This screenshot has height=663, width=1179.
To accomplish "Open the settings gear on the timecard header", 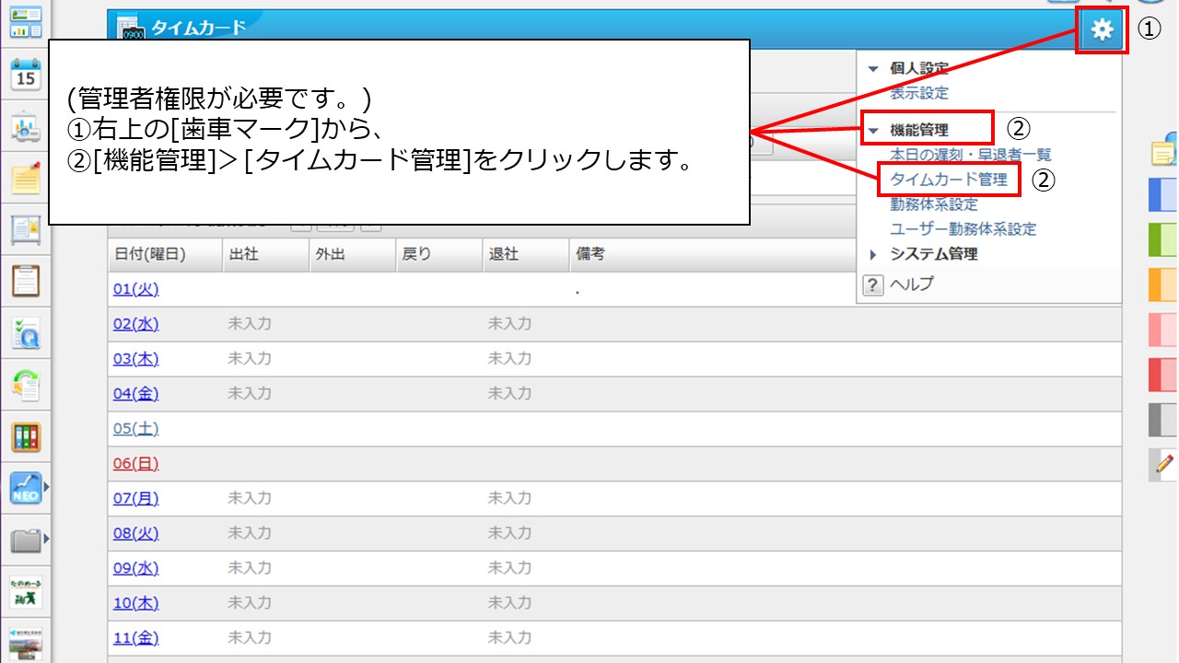I will 1102,29.
